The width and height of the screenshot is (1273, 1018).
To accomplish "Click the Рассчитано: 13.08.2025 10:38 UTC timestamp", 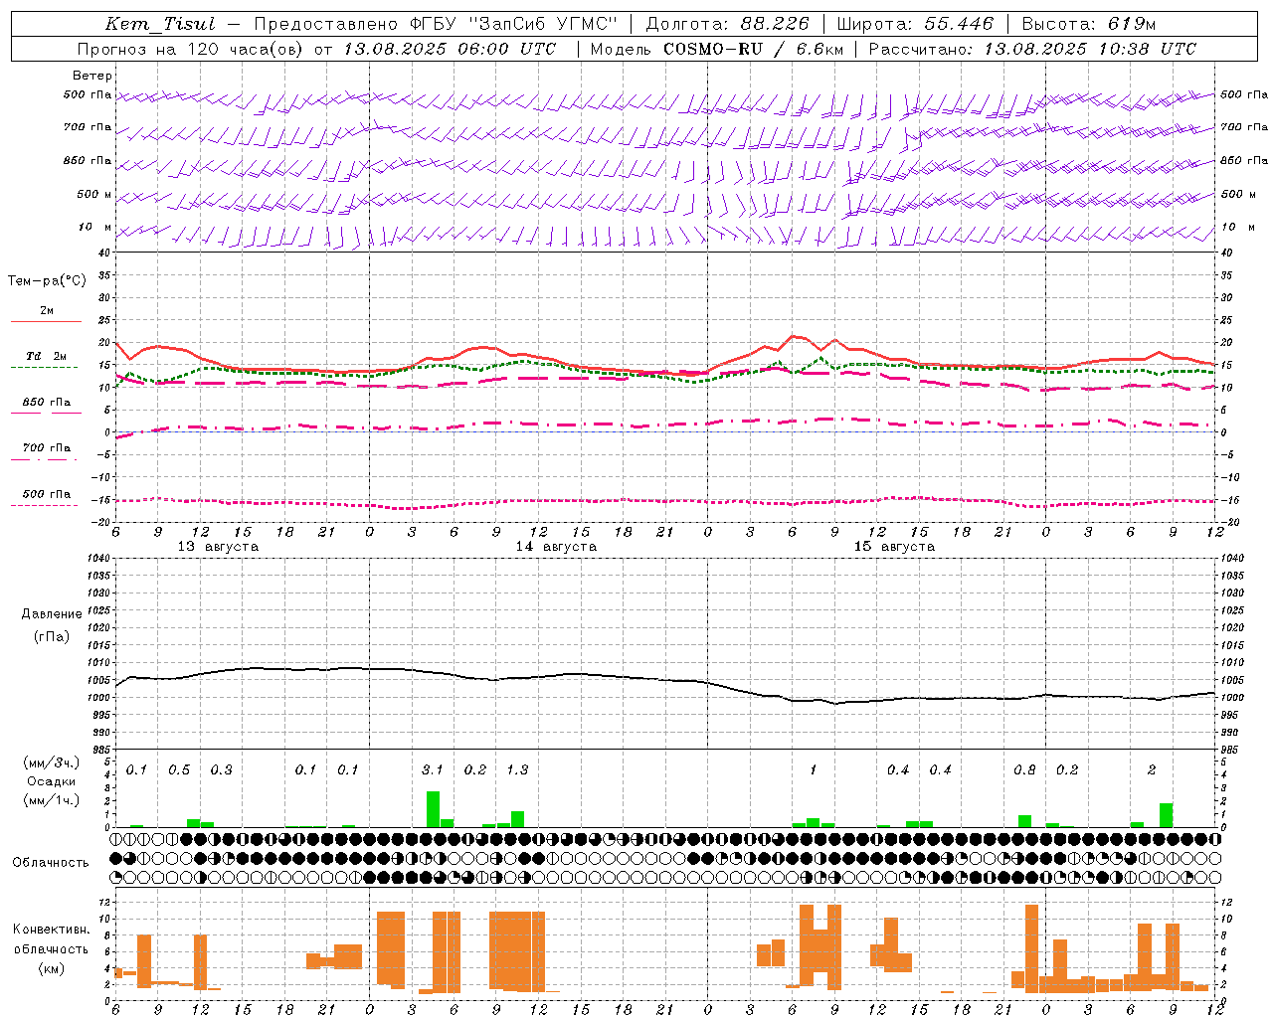I will tap(1032, 49).
